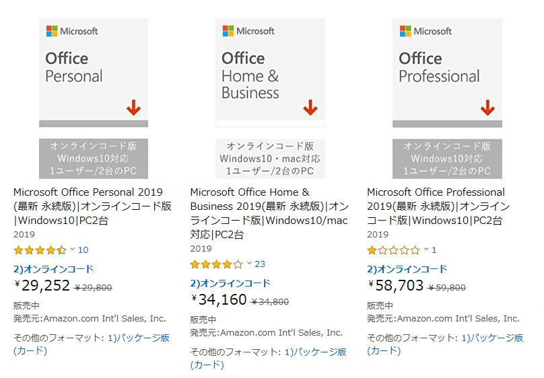Select package card format for Home & Business
The width and height of the screenshot is (544, 378).
point(315,352)
